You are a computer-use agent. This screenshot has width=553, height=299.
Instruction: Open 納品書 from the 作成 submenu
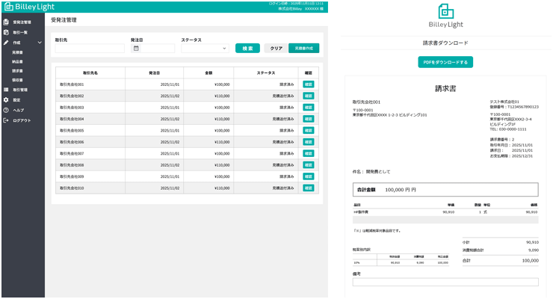point(17,61)
